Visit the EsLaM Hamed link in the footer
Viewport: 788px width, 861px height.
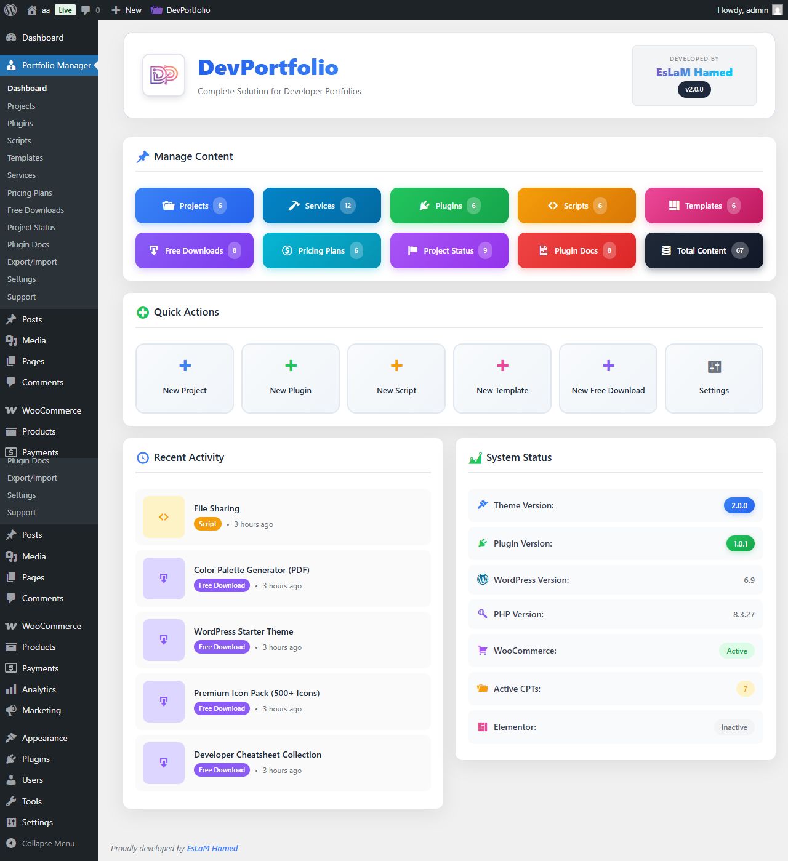click(212, 848)
